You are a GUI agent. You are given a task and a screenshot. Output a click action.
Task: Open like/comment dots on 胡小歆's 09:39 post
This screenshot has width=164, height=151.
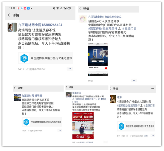[x=134, y=80]
